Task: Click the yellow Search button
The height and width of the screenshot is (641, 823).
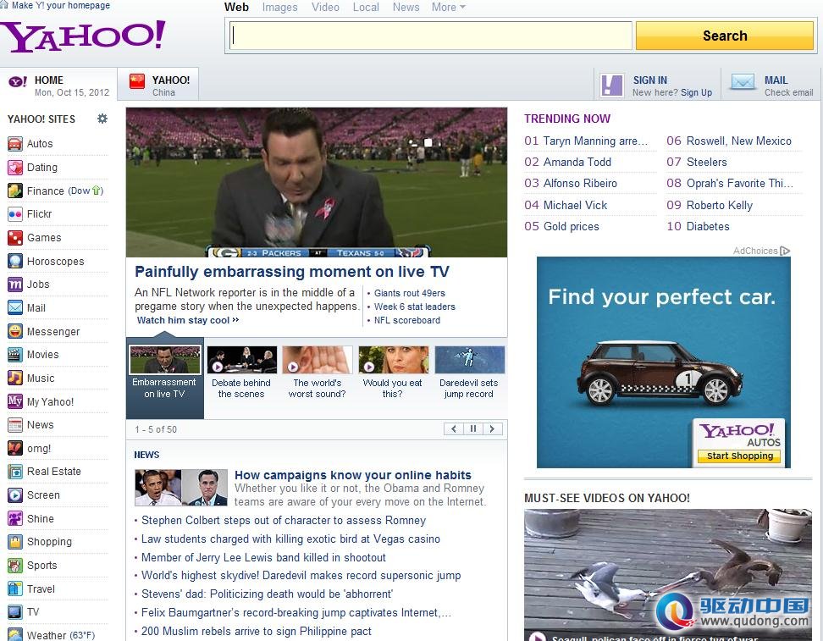Action: click(725, 36)
